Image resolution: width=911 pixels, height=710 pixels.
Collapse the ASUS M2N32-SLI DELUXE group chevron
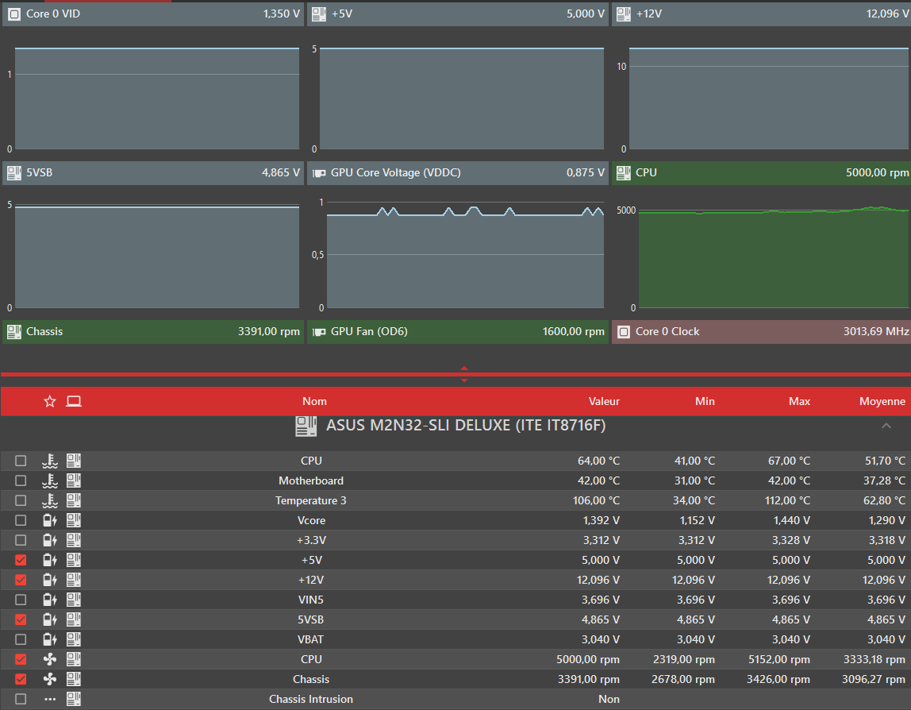(x=886, y=426)
